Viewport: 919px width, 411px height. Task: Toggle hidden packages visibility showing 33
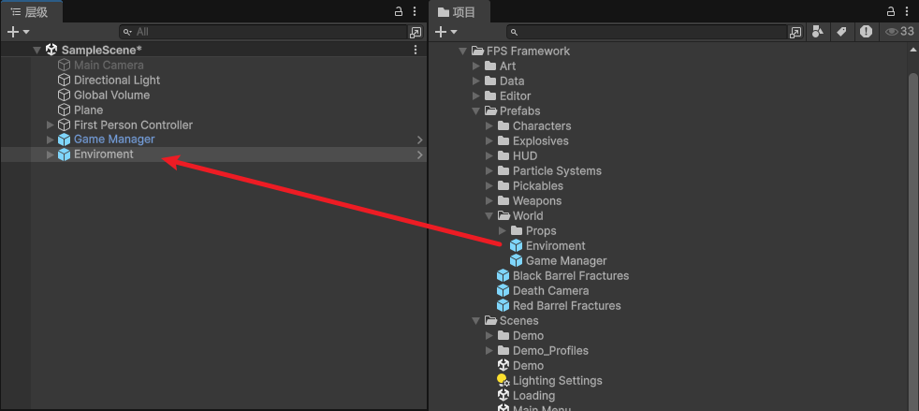[899, 32]
